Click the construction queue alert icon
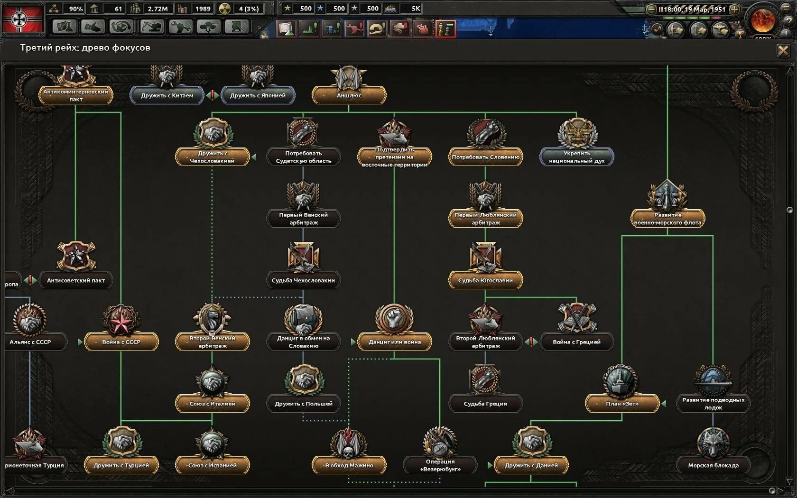Image resolution: width=797 pixels, height=498 pixels. (332, 28)
